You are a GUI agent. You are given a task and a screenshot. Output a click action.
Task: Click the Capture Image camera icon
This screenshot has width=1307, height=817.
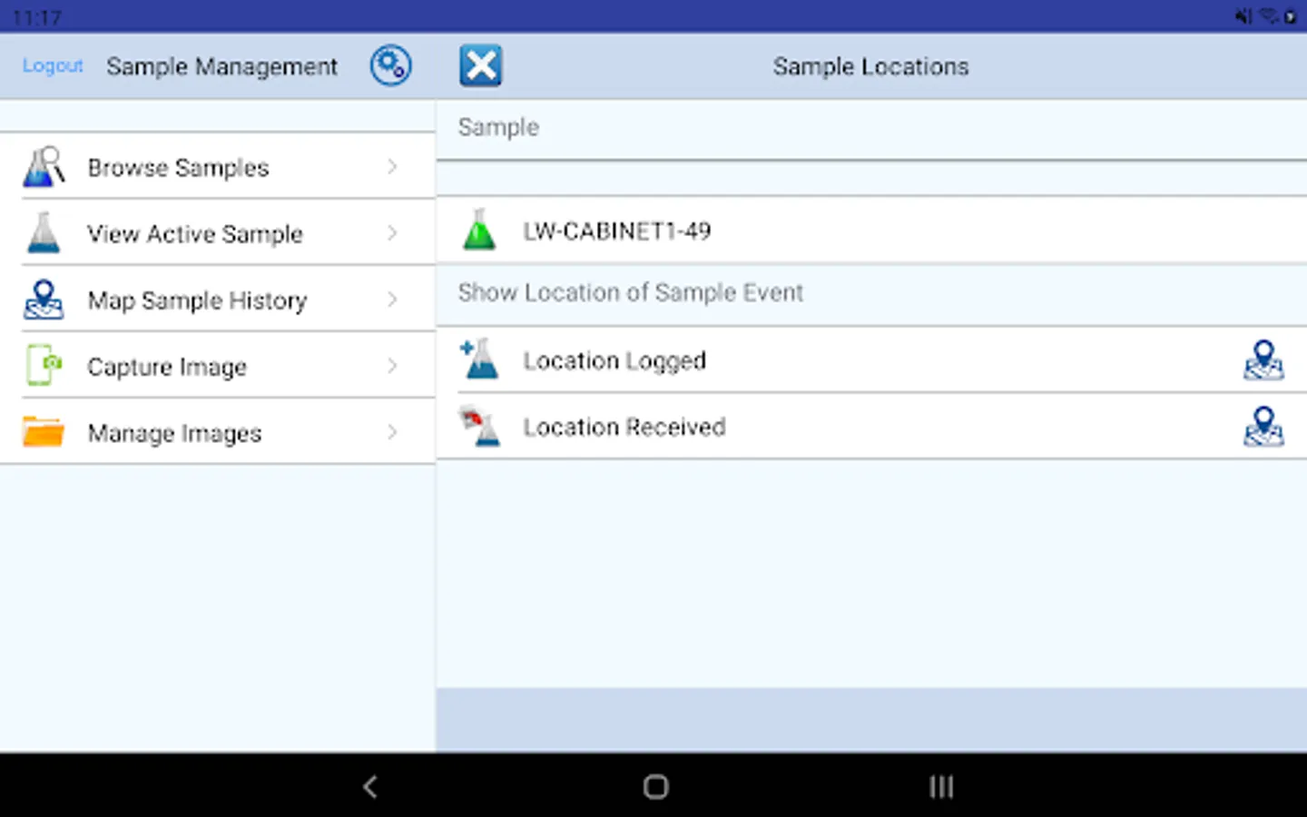point(42,366)
